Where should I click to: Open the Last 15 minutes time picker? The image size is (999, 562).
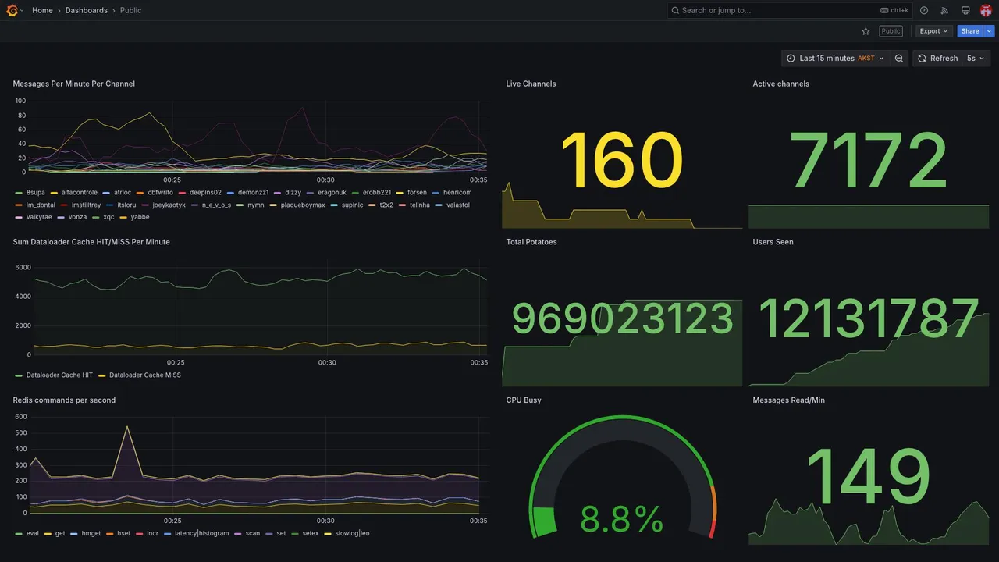click(x=835, y=59)
